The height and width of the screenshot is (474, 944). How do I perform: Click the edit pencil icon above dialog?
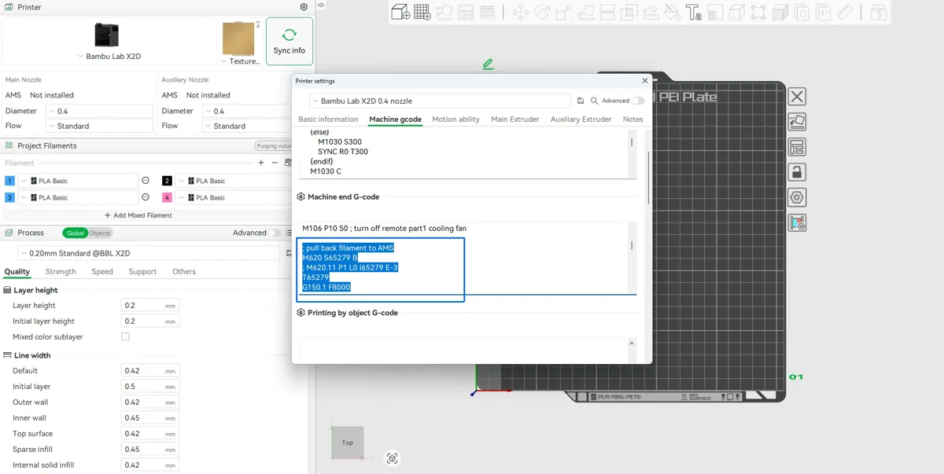pyautogui.click(x=489, y=64)
